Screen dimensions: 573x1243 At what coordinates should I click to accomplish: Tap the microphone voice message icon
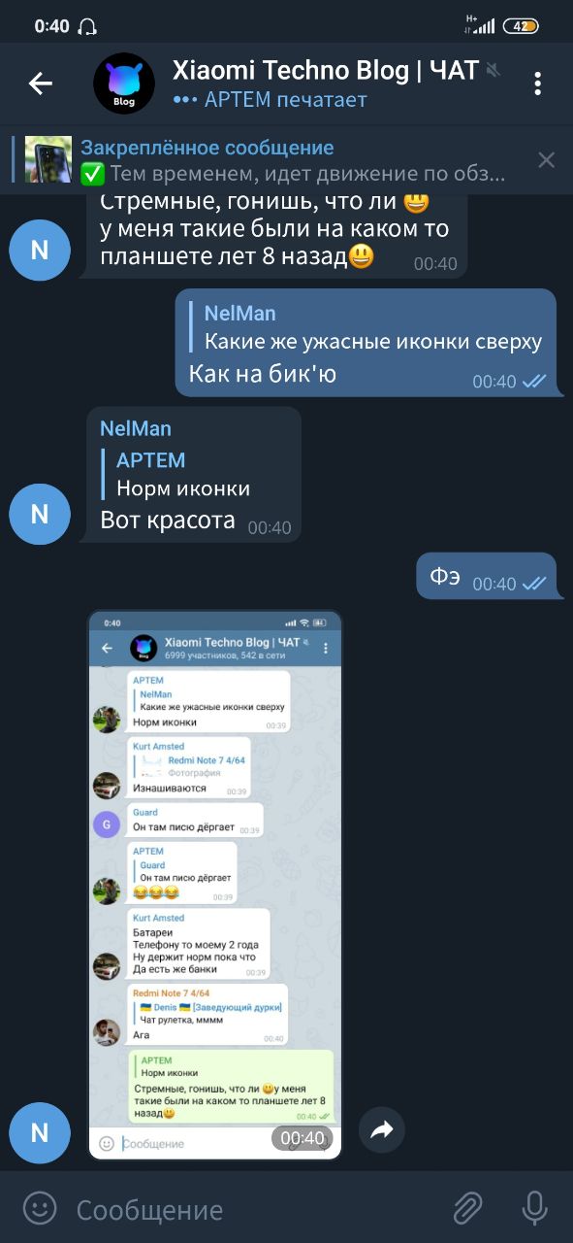[x=534, y=1209]
